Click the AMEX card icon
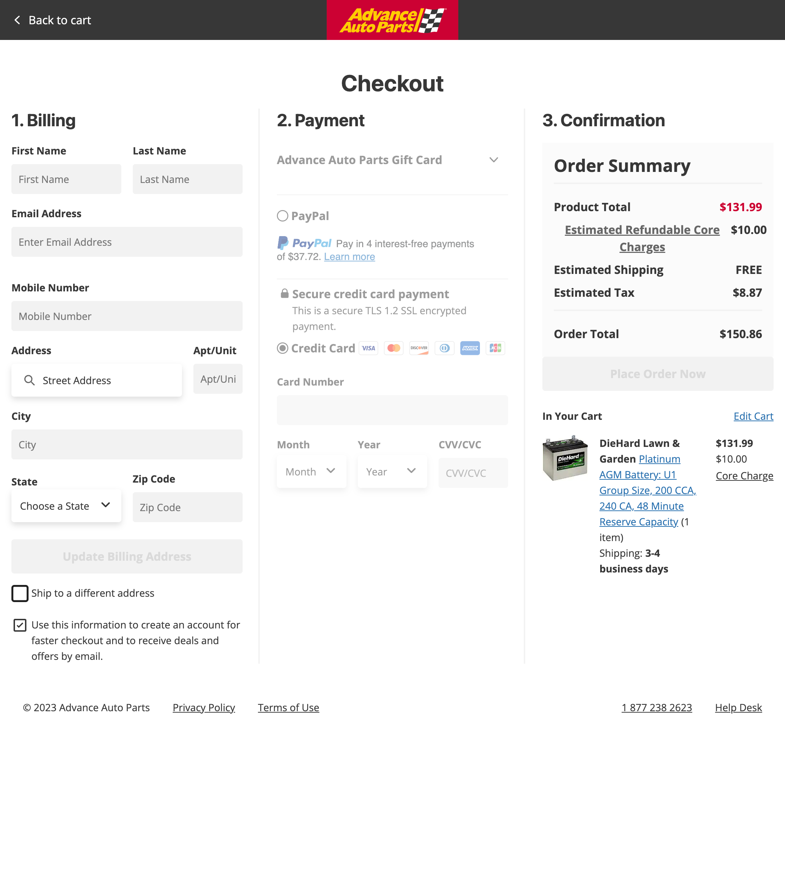The width and height of the screenshot is (785, 871). click(470, 348)
